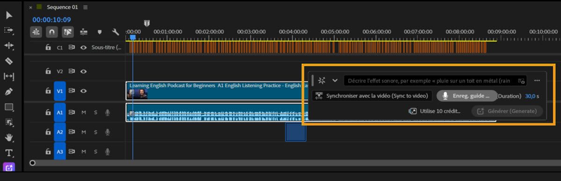This screenshot has width=561, height=181.
Task: Mute audio track A3
Action: tap(84, 152)
